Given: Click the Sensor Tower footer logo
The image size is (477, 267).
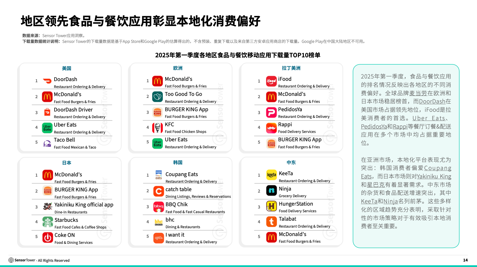Looking at the screenshot, I should 22,260.
